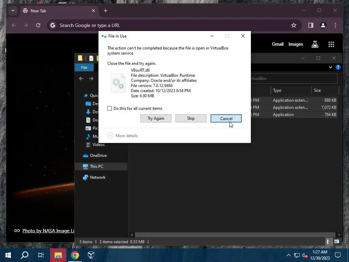Expand More details in the dialog
This screenshot has height=262, width=349.
123,136
